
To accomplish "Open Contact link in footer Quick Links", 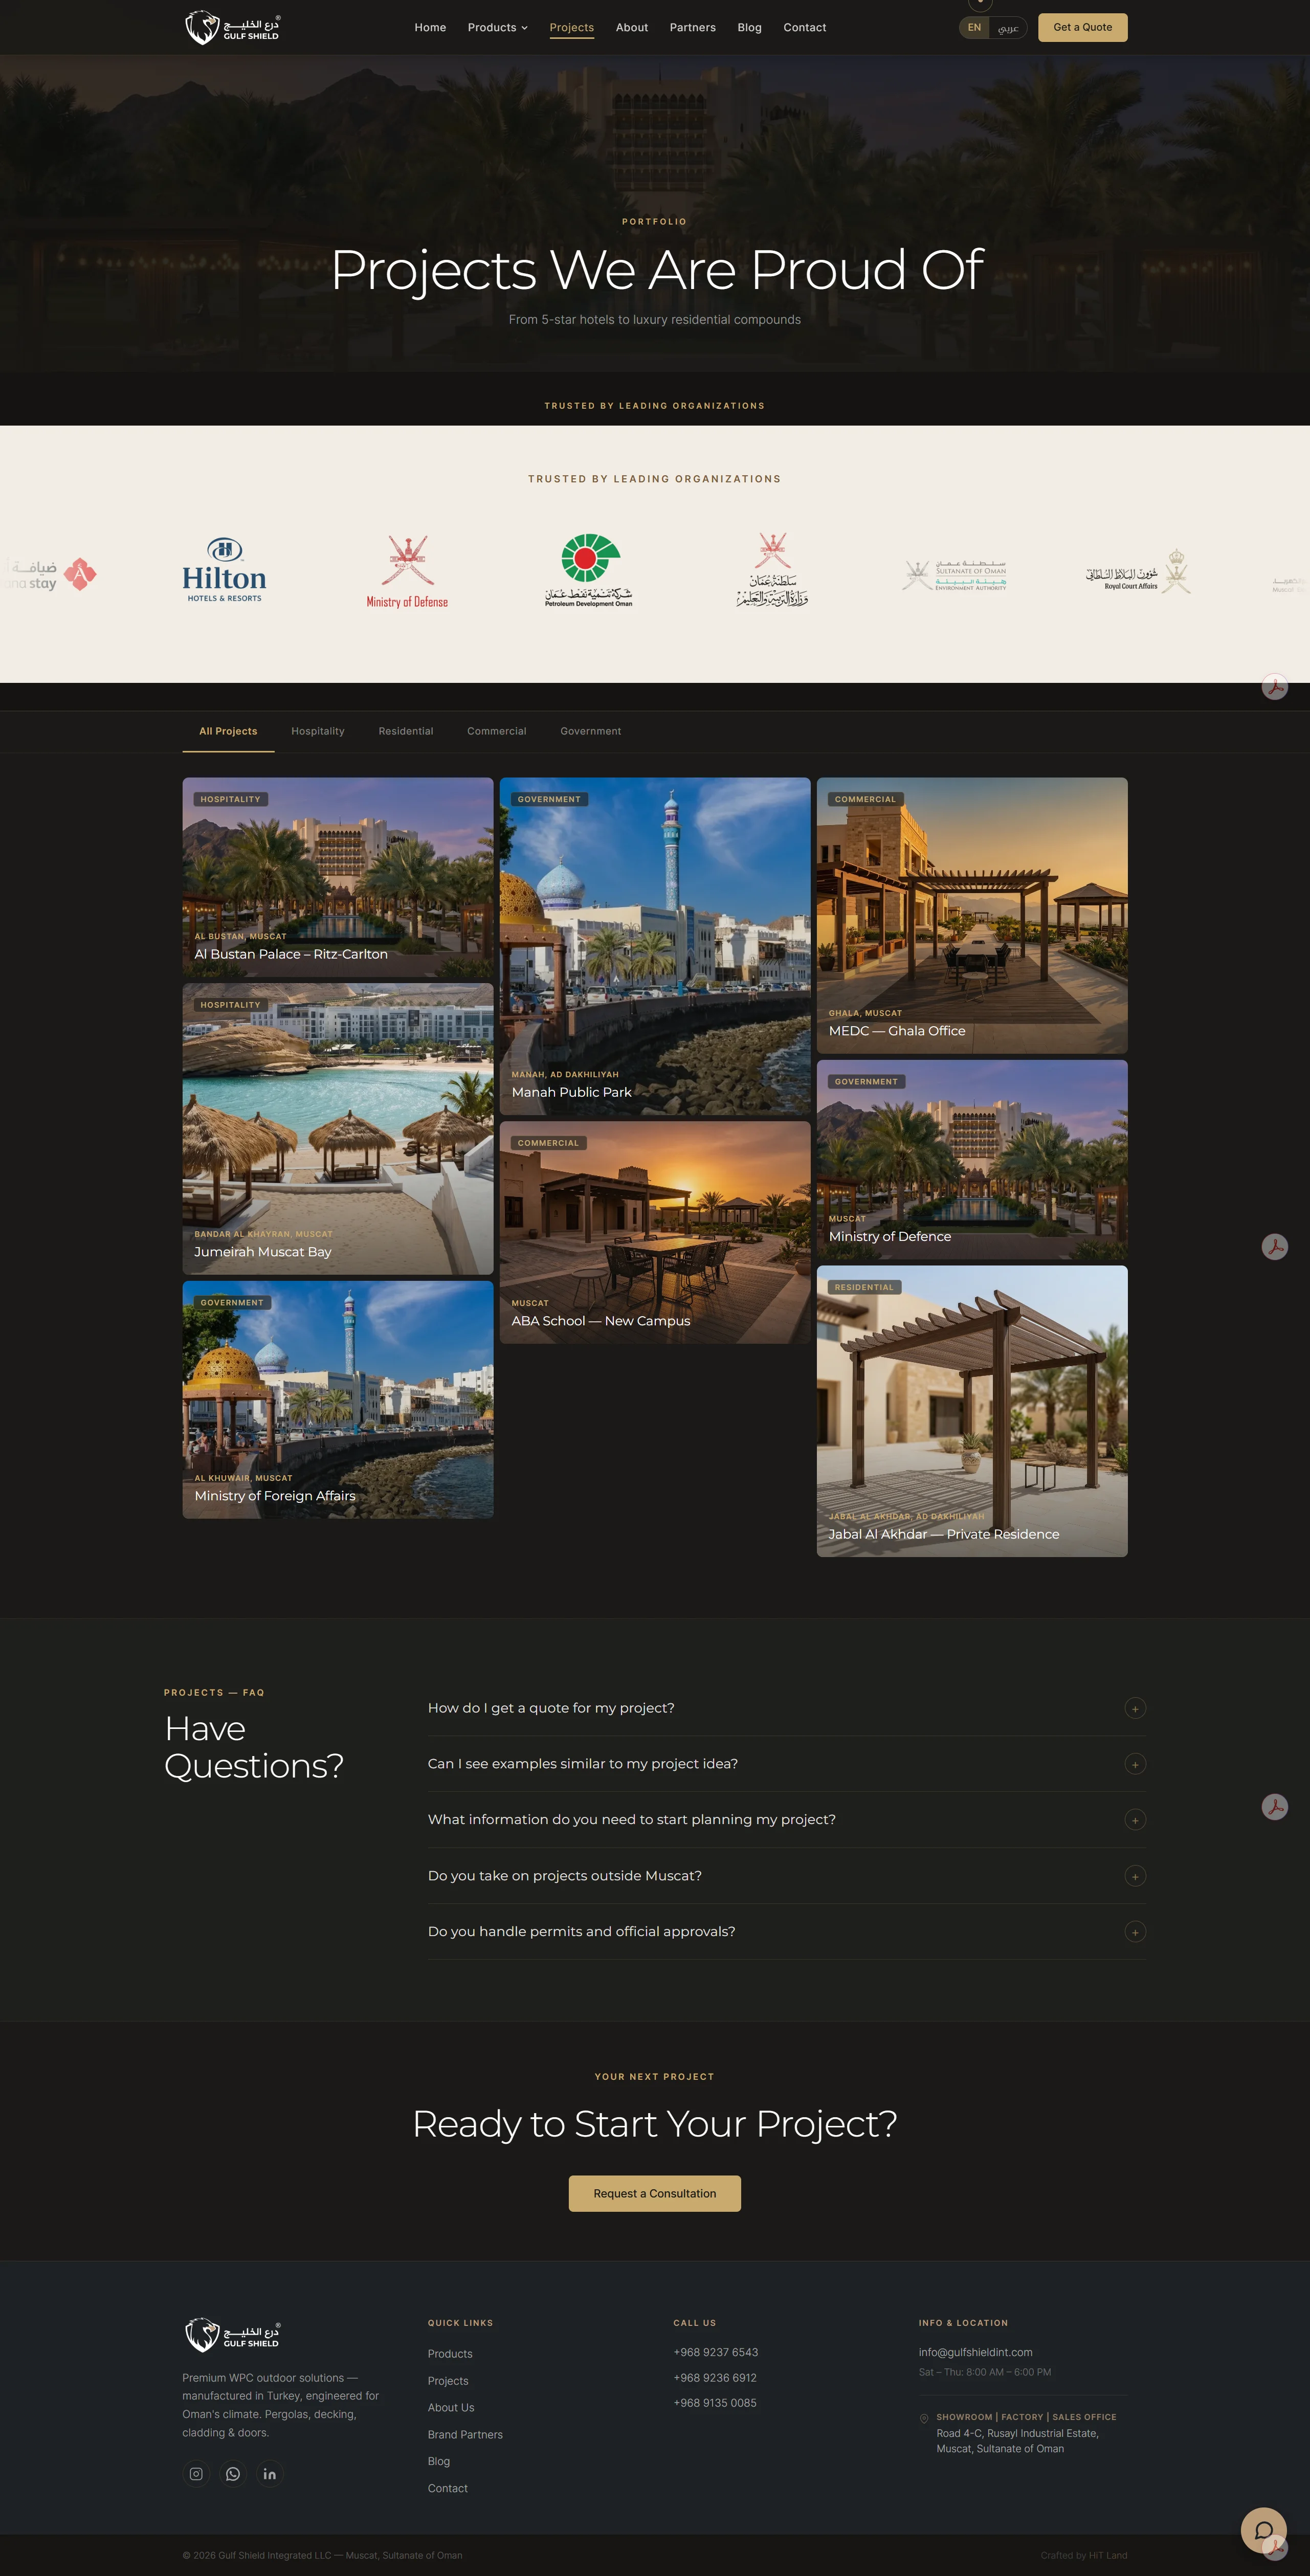I will coord(448,2488).
